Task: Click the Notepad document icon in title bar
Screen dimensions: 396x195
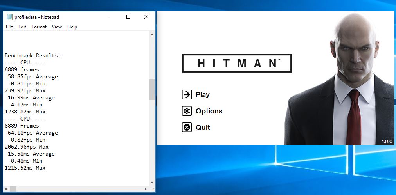Action: coord(9,17)
